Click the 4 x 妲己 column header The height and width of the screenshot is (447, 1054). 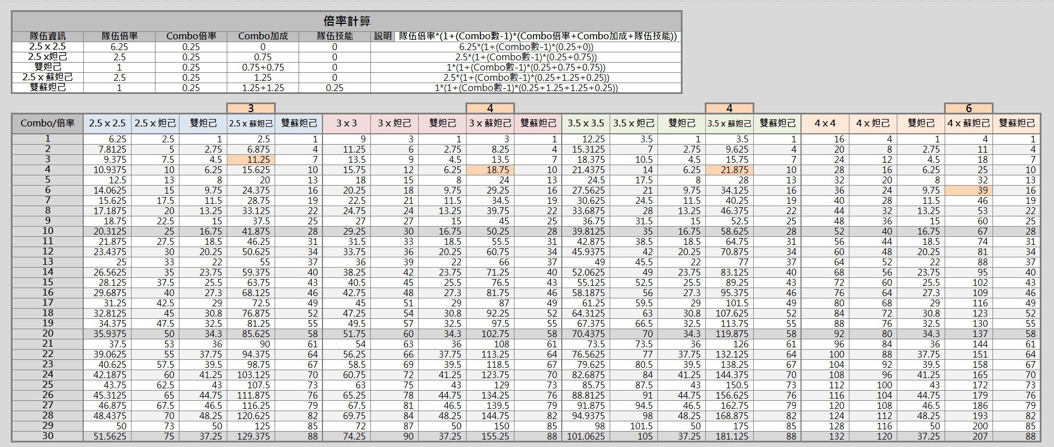[873, 123]
